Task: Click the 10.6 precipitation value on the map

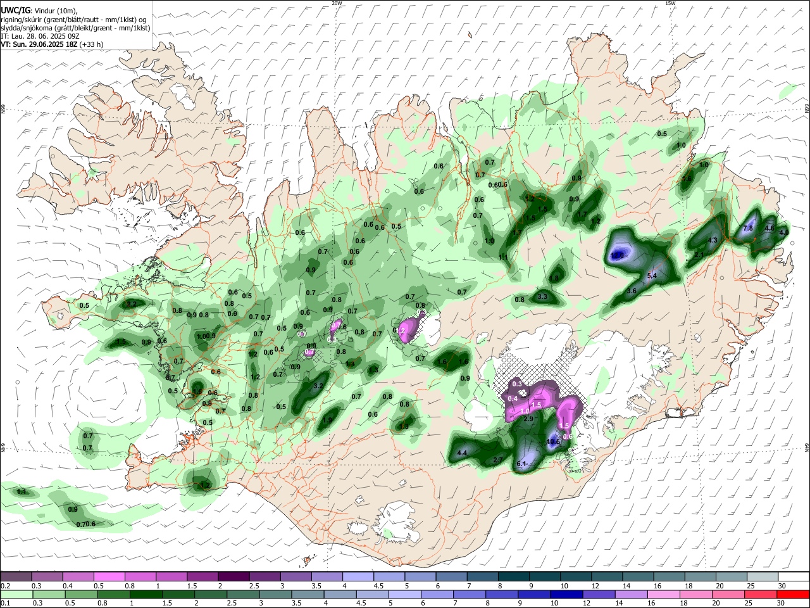Action: (553, 441)
